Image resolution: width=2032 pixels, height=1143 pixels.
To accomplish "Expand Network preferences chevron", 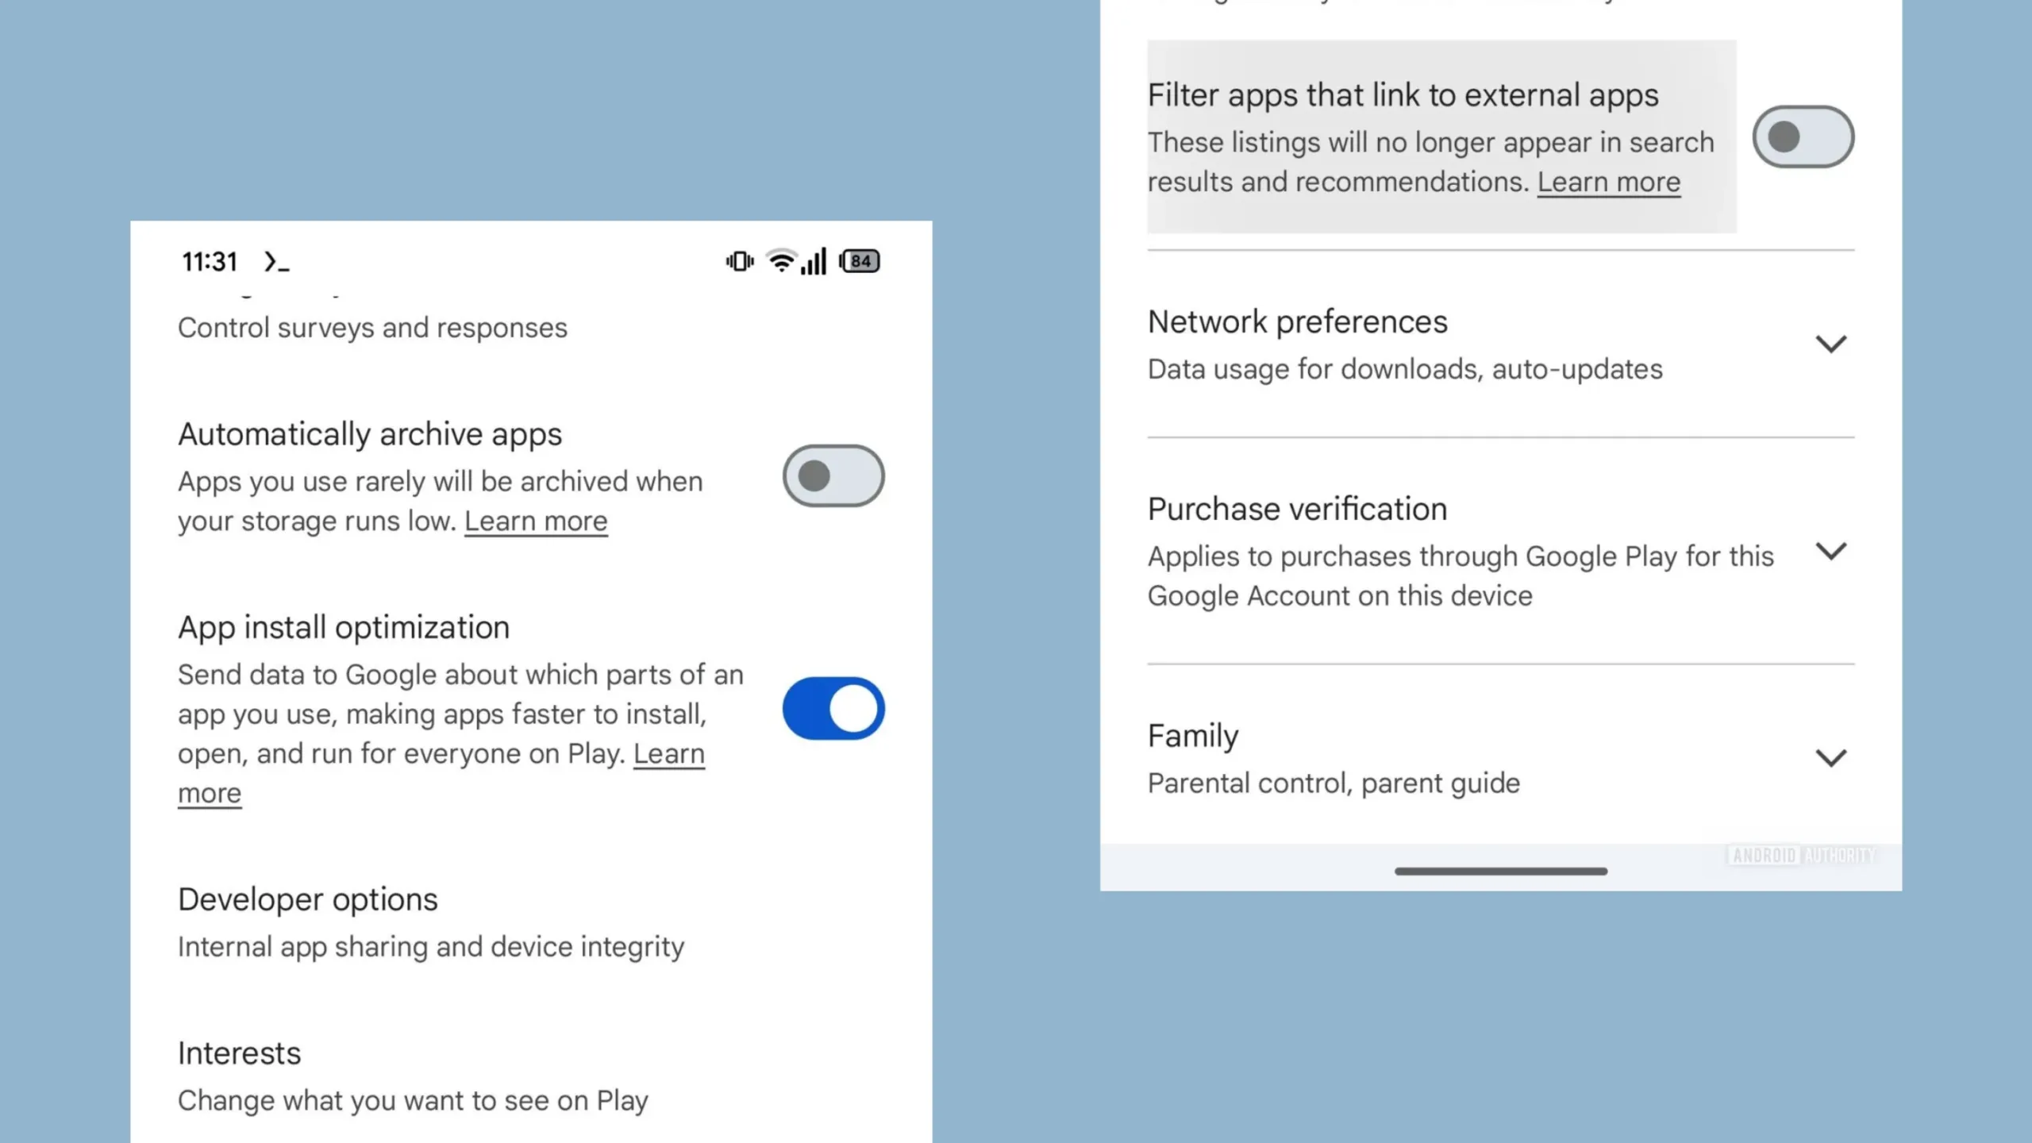I will click(1830, 344).
